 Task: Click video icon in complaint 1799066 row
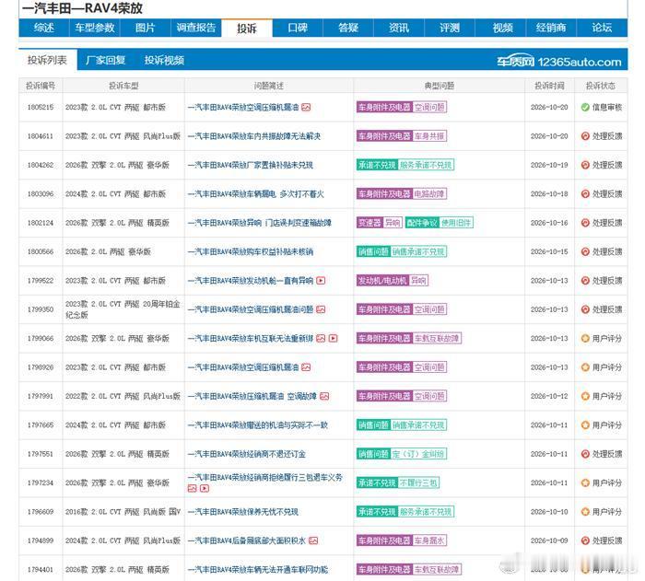(334, 338)
